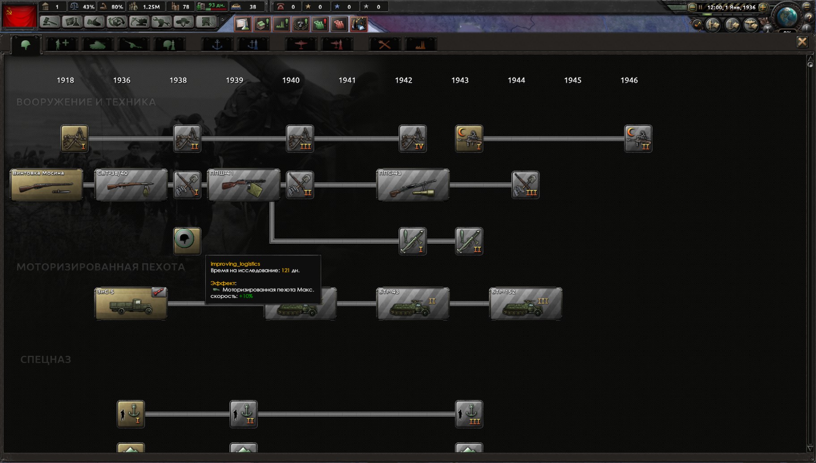Open the Land Doctrine tab
The image size is (816, 463).
pos(169,45)
